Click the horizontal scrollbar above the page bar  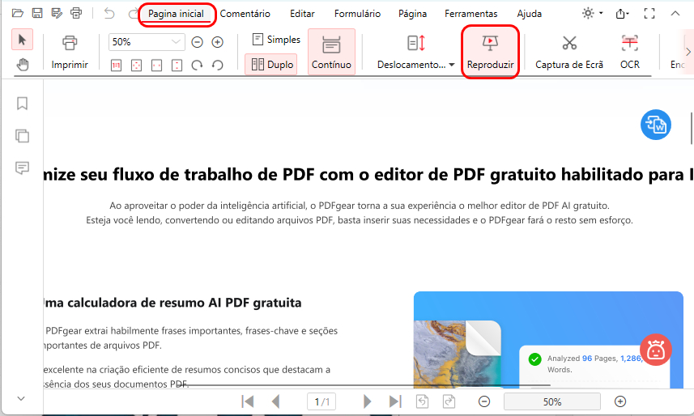[x=363, y=385]
